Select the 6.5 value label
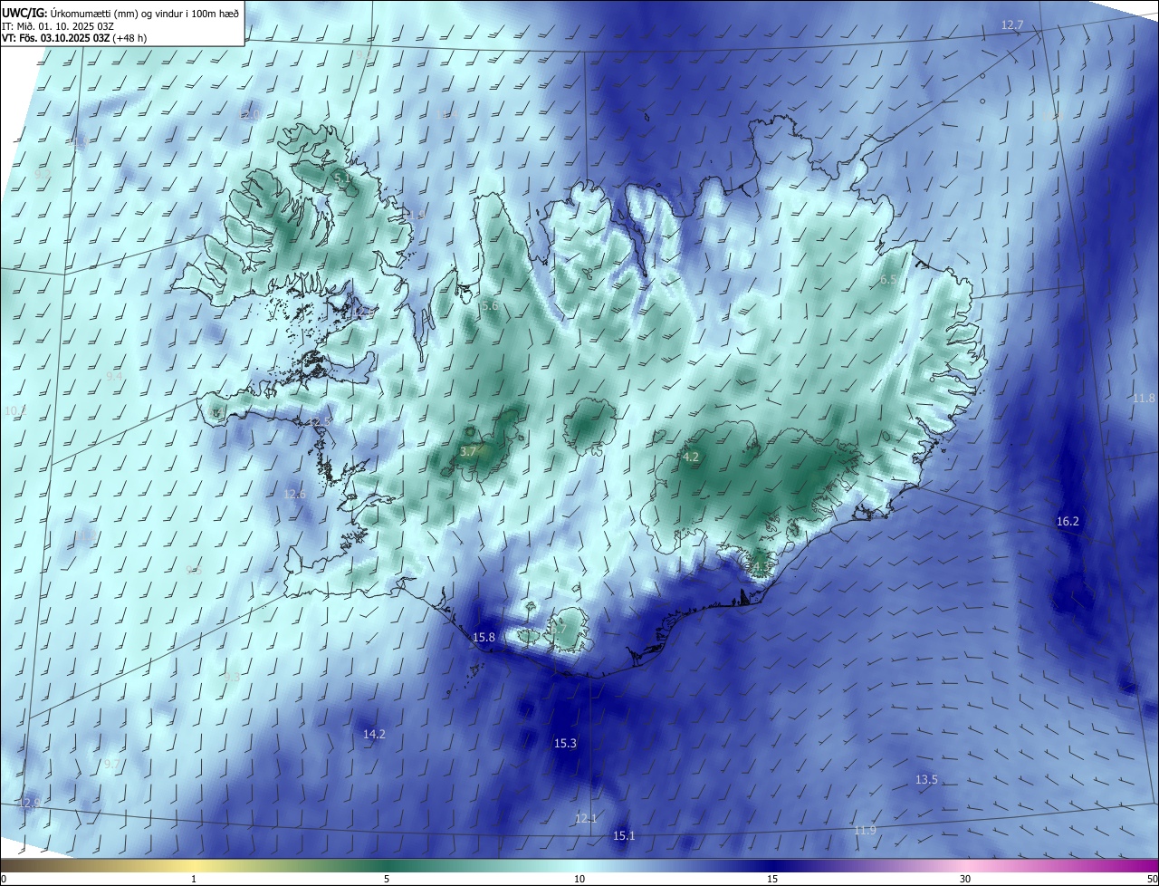The image size is (1159, 886). tap(889, 280)
